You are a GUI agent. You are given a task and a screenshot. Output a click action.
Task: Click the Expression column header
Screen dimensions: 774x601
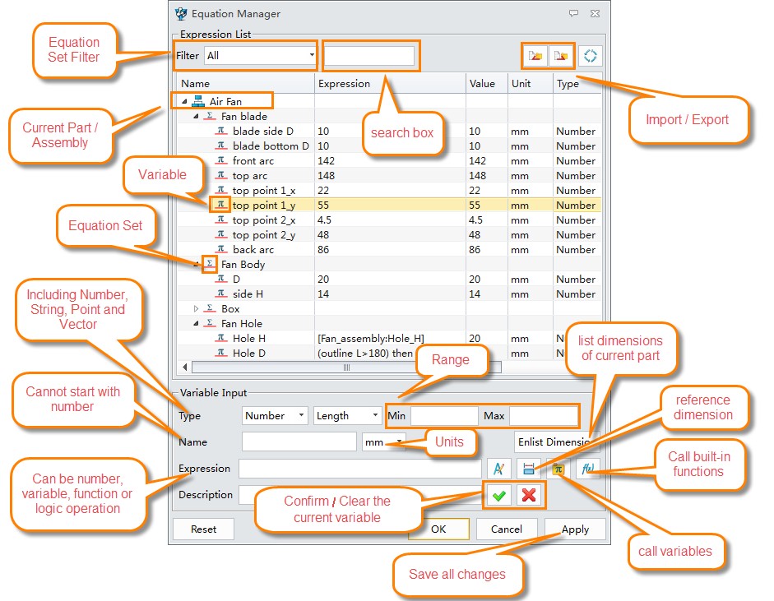[344, 83]
